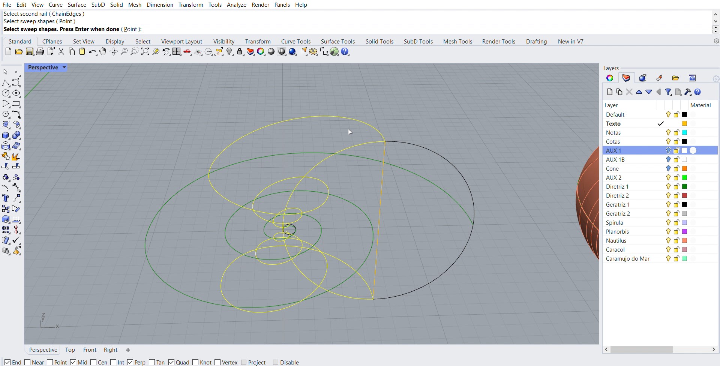
Task: Click the New file icon
Action: [x=8, y=52]
